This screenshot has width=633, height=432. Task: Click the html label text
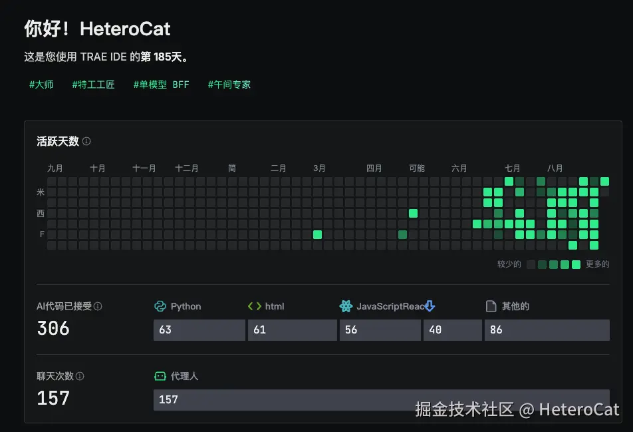(275, 306)
